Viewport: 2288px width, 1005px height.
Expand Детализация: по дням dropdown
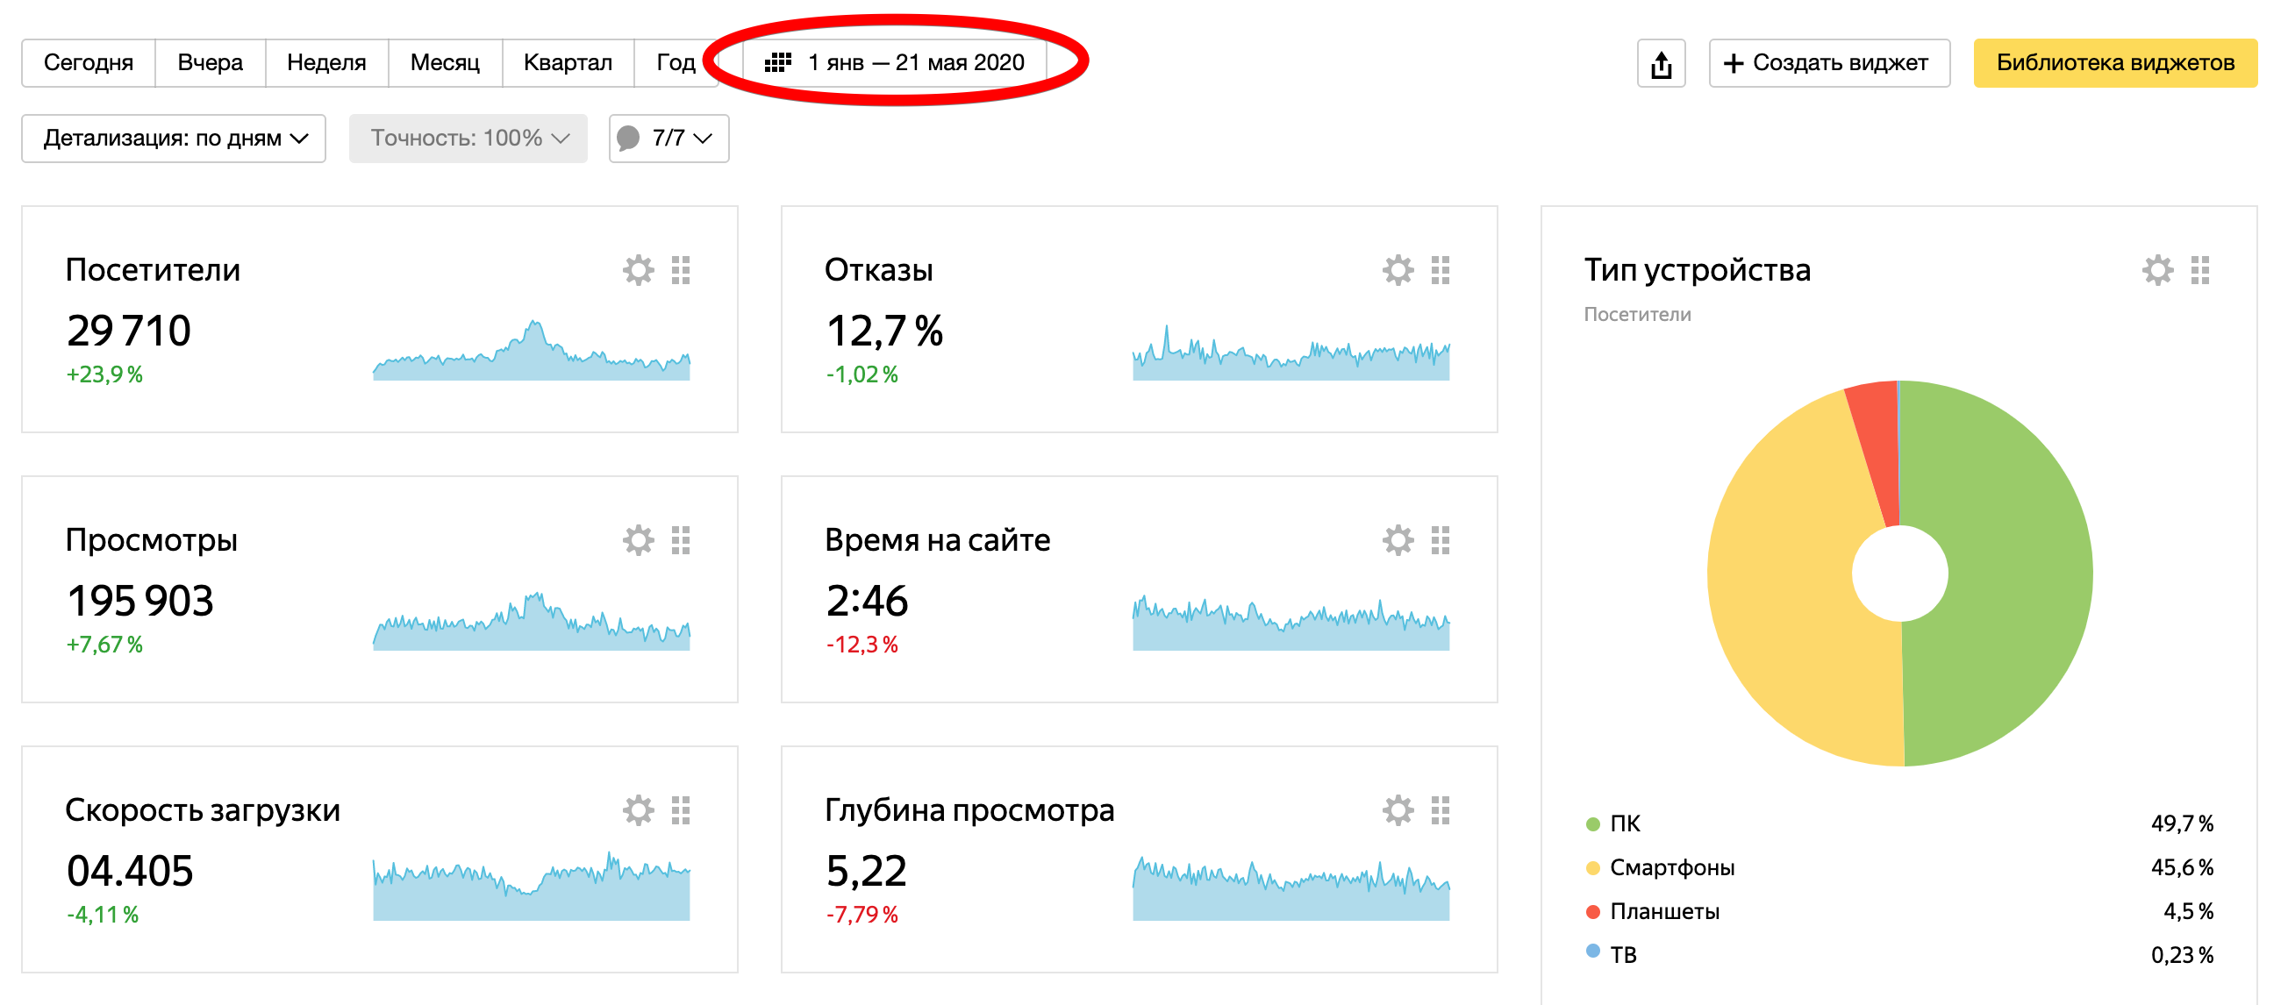(x=174, y=139)
